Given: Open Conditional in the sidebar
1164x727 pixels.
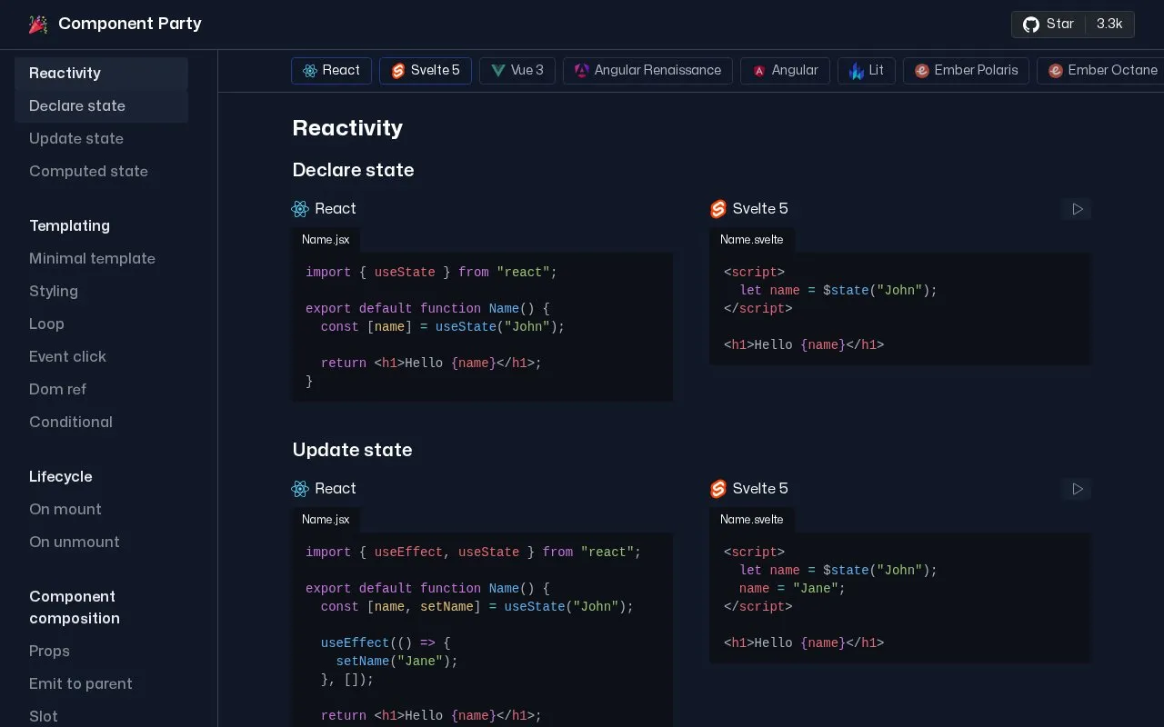Looking at the screenshot, I should point(101,423).
